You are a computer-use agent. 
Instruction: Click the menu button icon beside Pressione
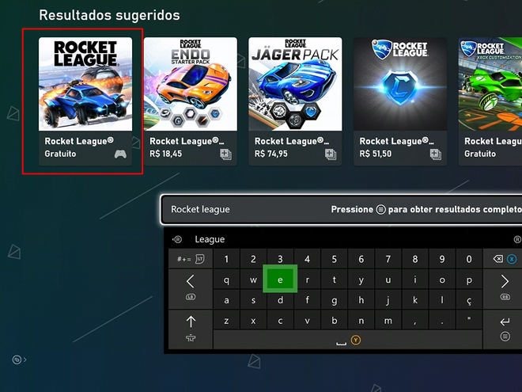(381, 209)
